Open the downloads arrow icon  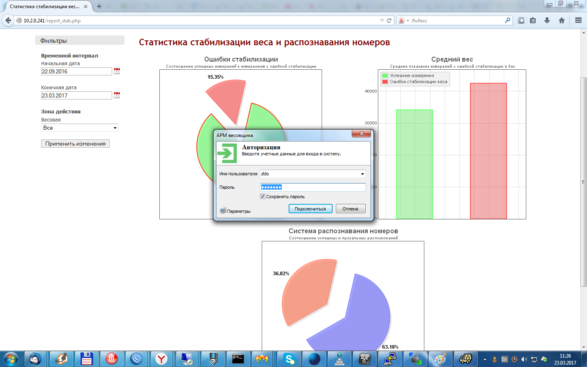547,20
